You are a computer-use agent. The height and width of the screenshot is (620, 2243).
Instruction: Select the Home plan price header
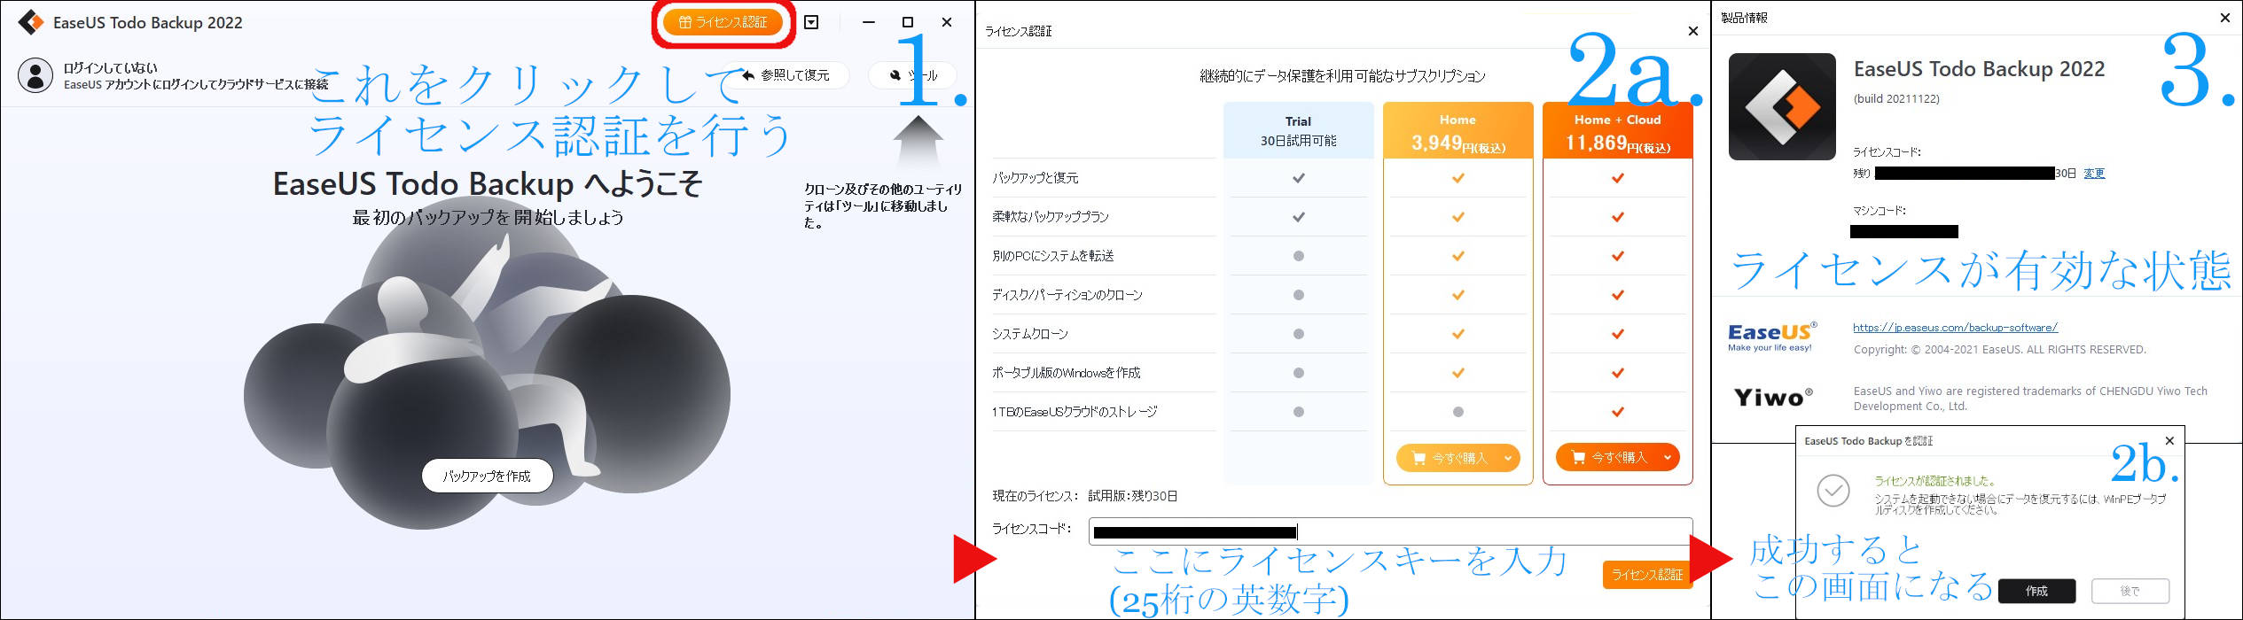[1458, 130]
